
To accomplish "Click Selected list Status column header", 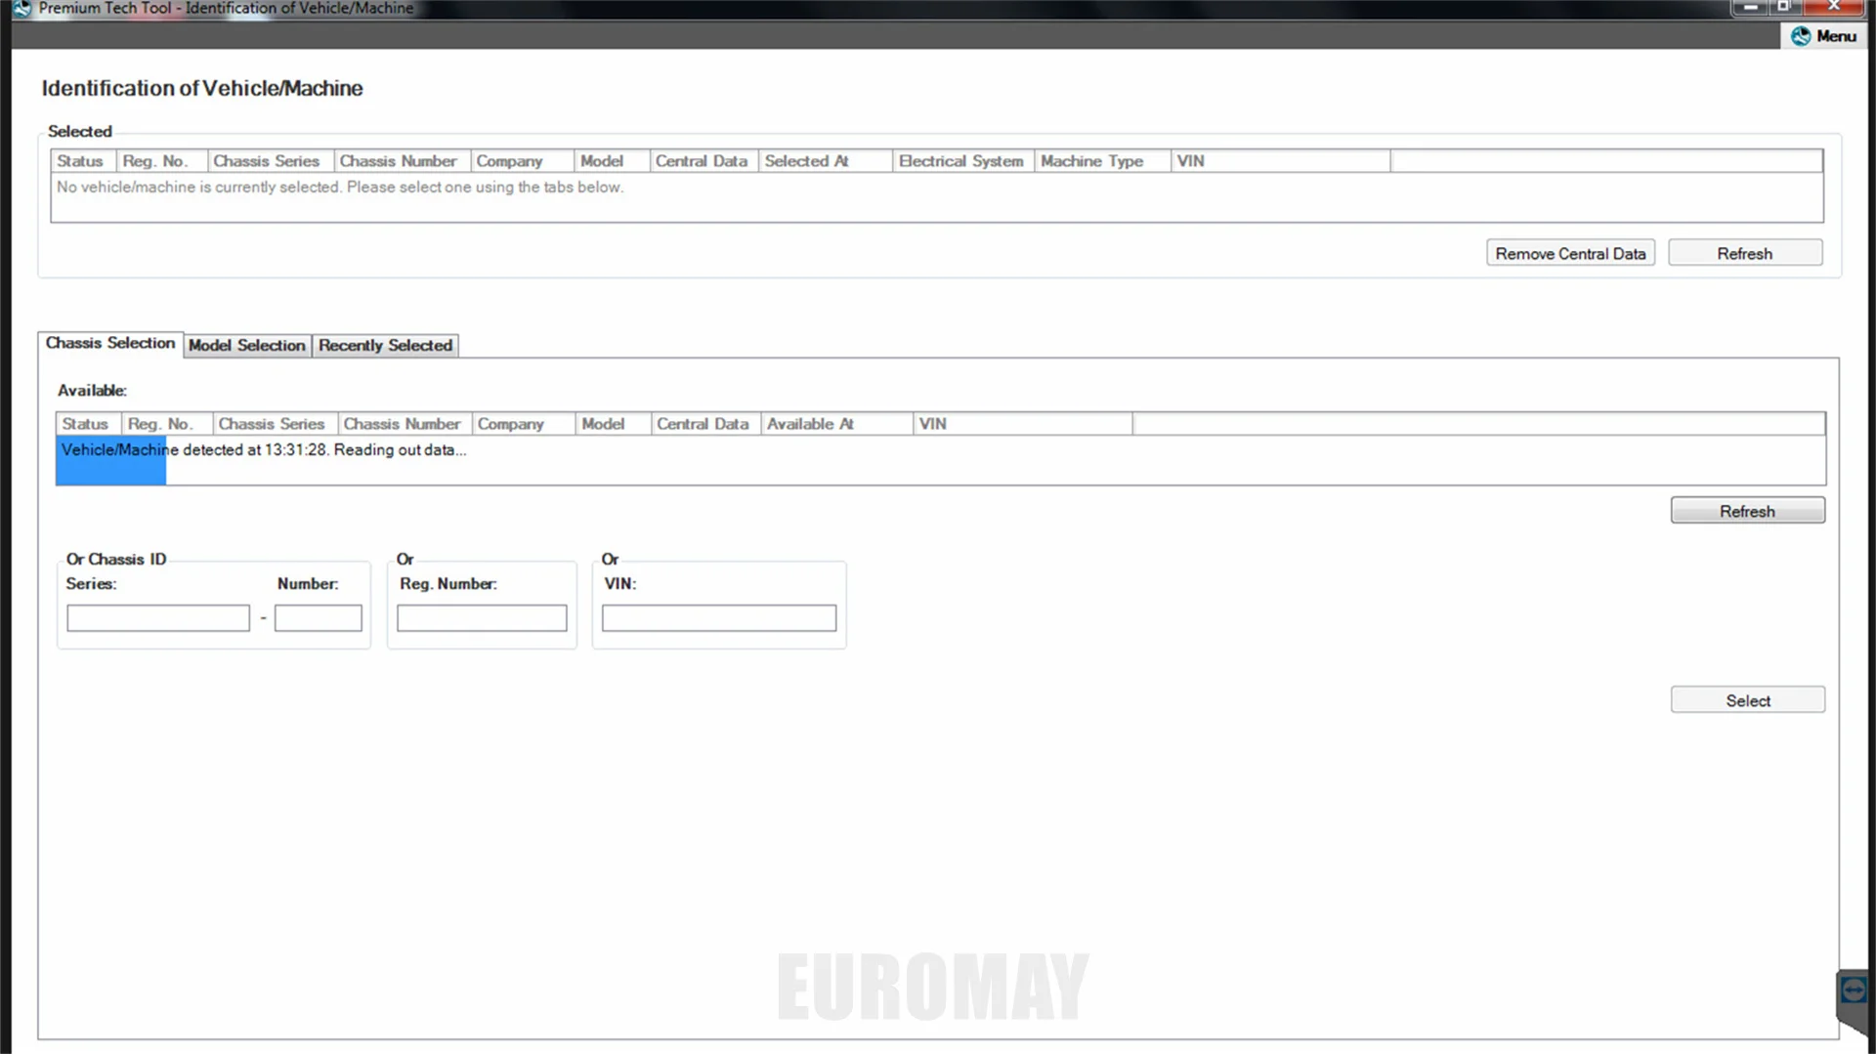I will (x=83, y=161).
